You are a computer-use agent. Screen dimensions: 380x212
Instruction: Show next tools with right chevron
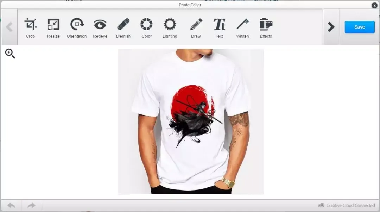(331, 27)
